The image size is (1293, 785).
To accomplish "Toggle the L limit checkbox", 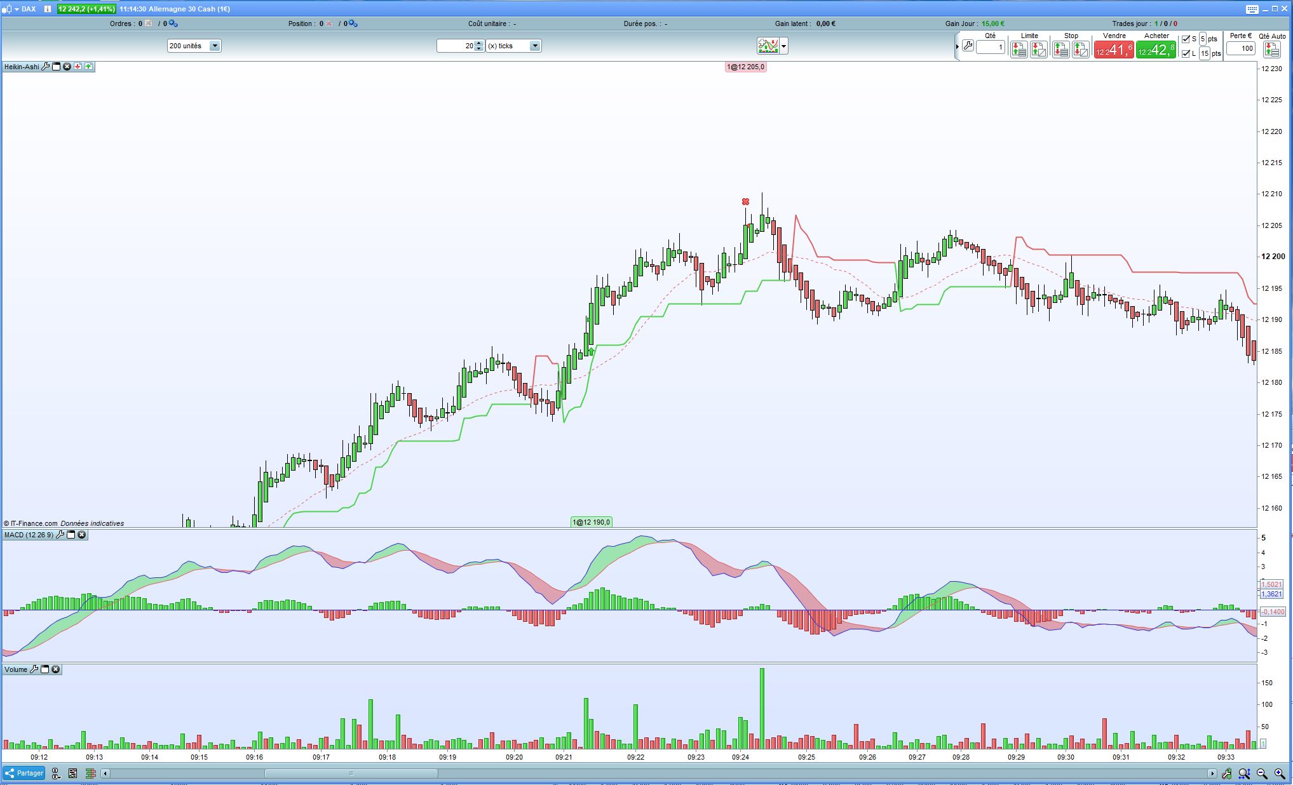I will pos(1186,53).
